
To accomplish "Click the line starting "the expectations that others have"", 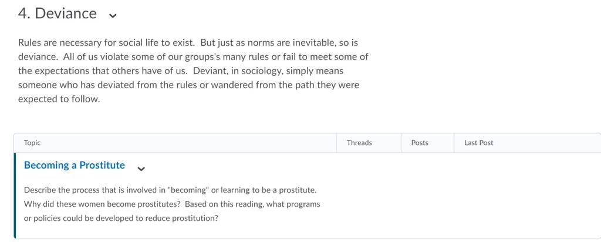I will pos(181,71).
